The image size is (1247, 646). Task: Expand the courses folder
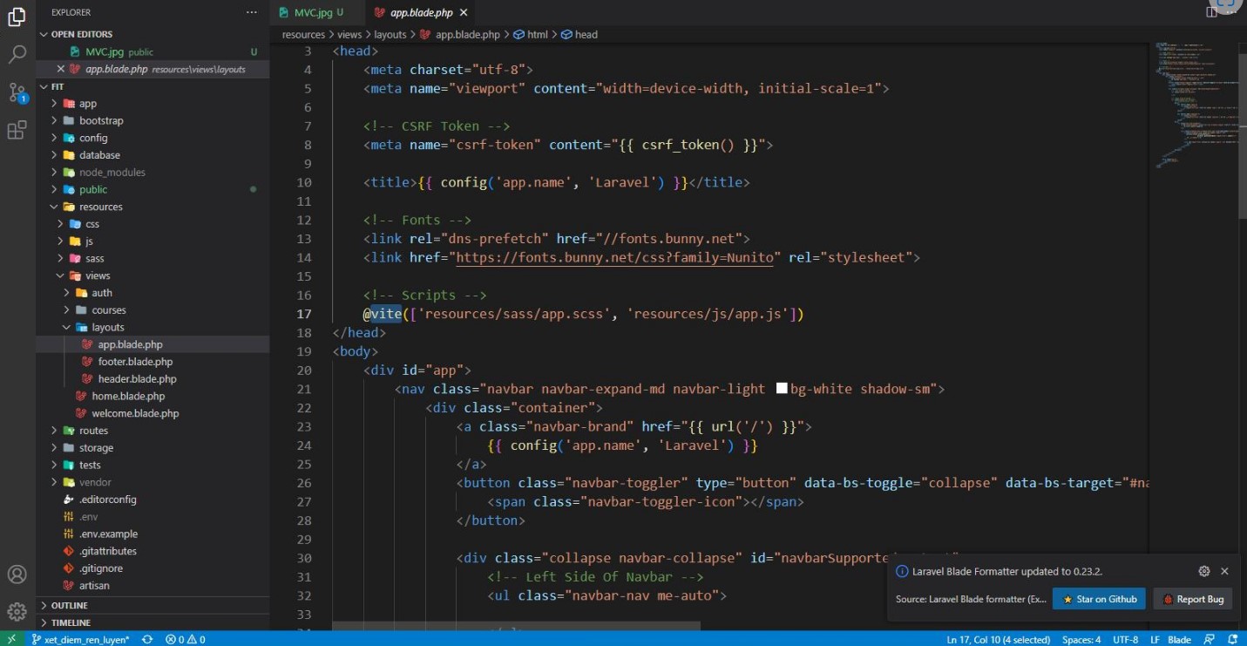(108, 309)
